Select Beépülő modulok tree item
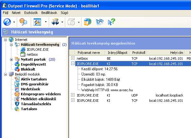The width and height of the screenshot is (191, 138). tap(27, 74)
